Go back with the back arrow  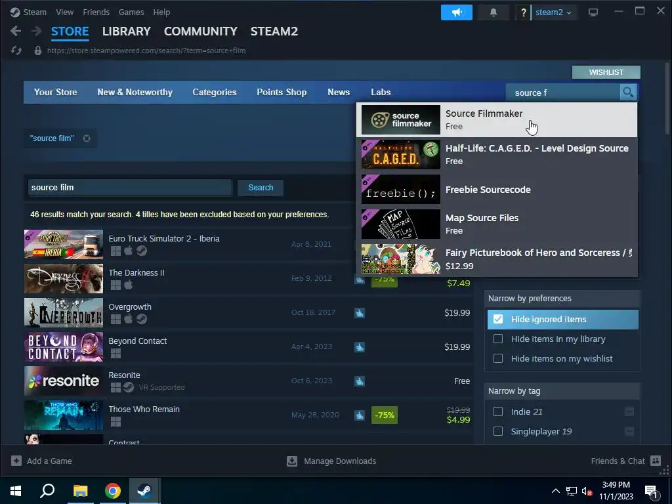[16, 31]
